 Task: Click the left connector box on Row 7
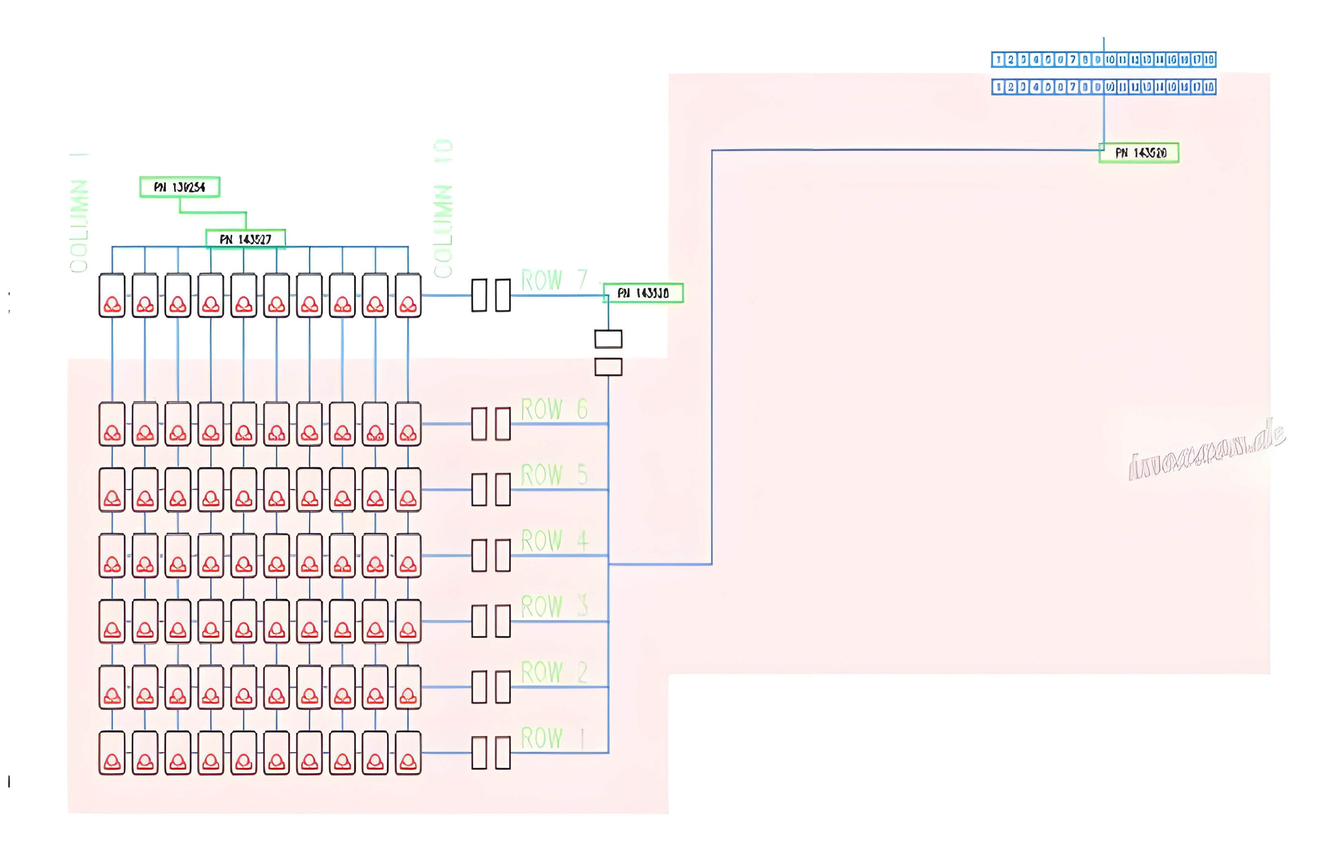tap(479, 295)
